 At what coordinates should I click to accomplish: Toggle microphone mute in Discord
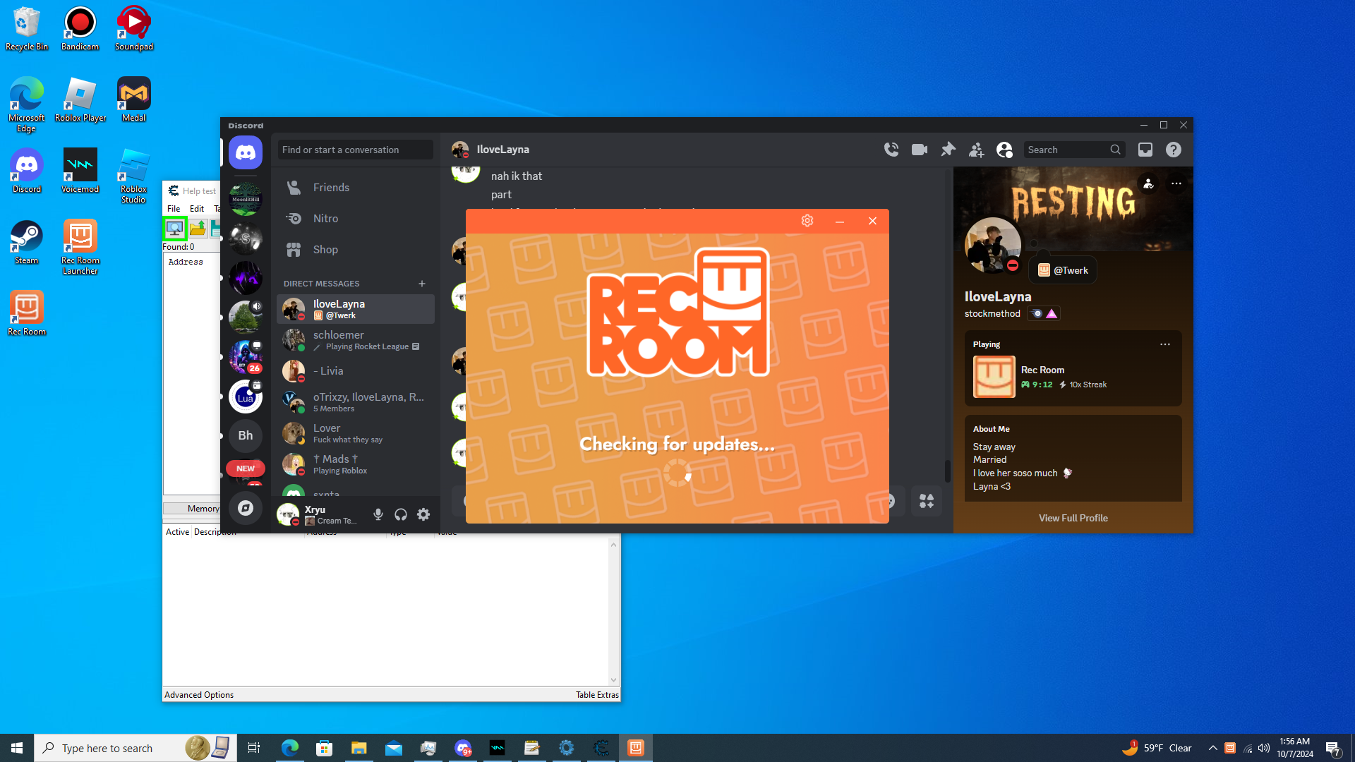[x=378, y=515]
